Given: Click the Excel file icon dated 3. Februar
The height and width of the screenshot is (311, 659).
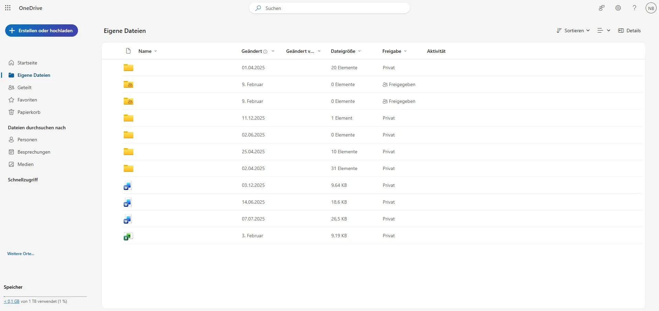Looking at the screenshot, I should tap(127, 236).
